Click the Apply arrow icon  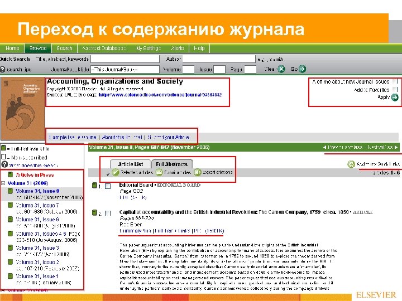tap(395, 97)
